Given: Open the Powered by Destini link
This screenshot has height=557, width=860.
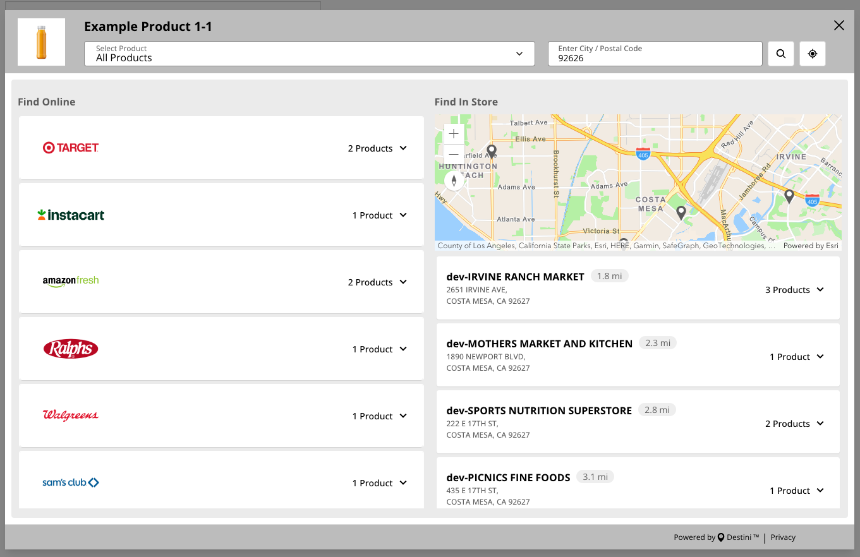Looking at the screenshot, I should [717, 537].
